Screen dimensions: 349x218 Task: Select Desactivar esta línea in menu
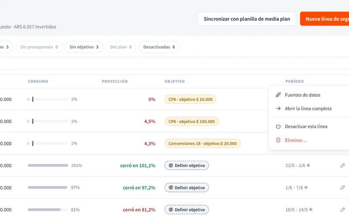309,126
